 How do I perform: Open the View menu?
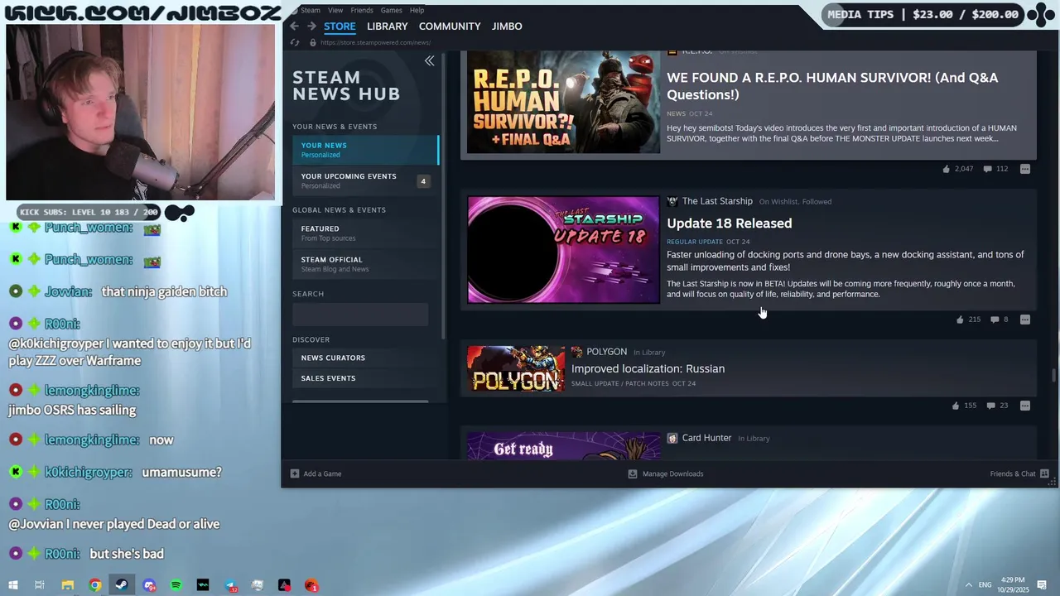coord(335,10)
